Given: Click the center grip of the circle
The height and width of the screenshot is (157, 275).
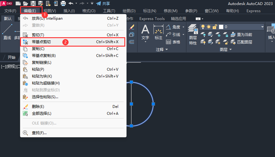Looking at the screenshot, I should (131, 104).
